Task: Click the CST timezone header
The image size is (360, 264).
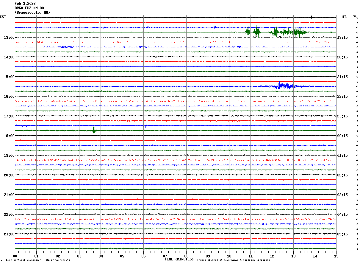Action: 3,17
